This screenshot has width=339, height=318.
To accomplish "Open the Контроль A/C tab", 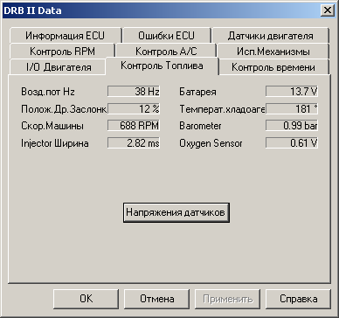I will point(166,52).
